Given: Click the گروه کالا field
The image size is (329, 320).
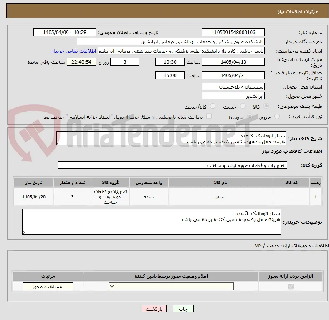Looking at the screenshot, I should tap(172, 165).
